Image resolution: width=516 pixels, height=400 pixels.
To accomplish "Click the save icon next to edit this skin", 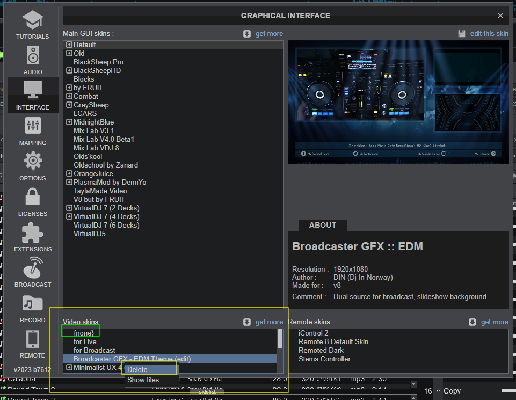I will pyautogui.click(x=462, y=33).
